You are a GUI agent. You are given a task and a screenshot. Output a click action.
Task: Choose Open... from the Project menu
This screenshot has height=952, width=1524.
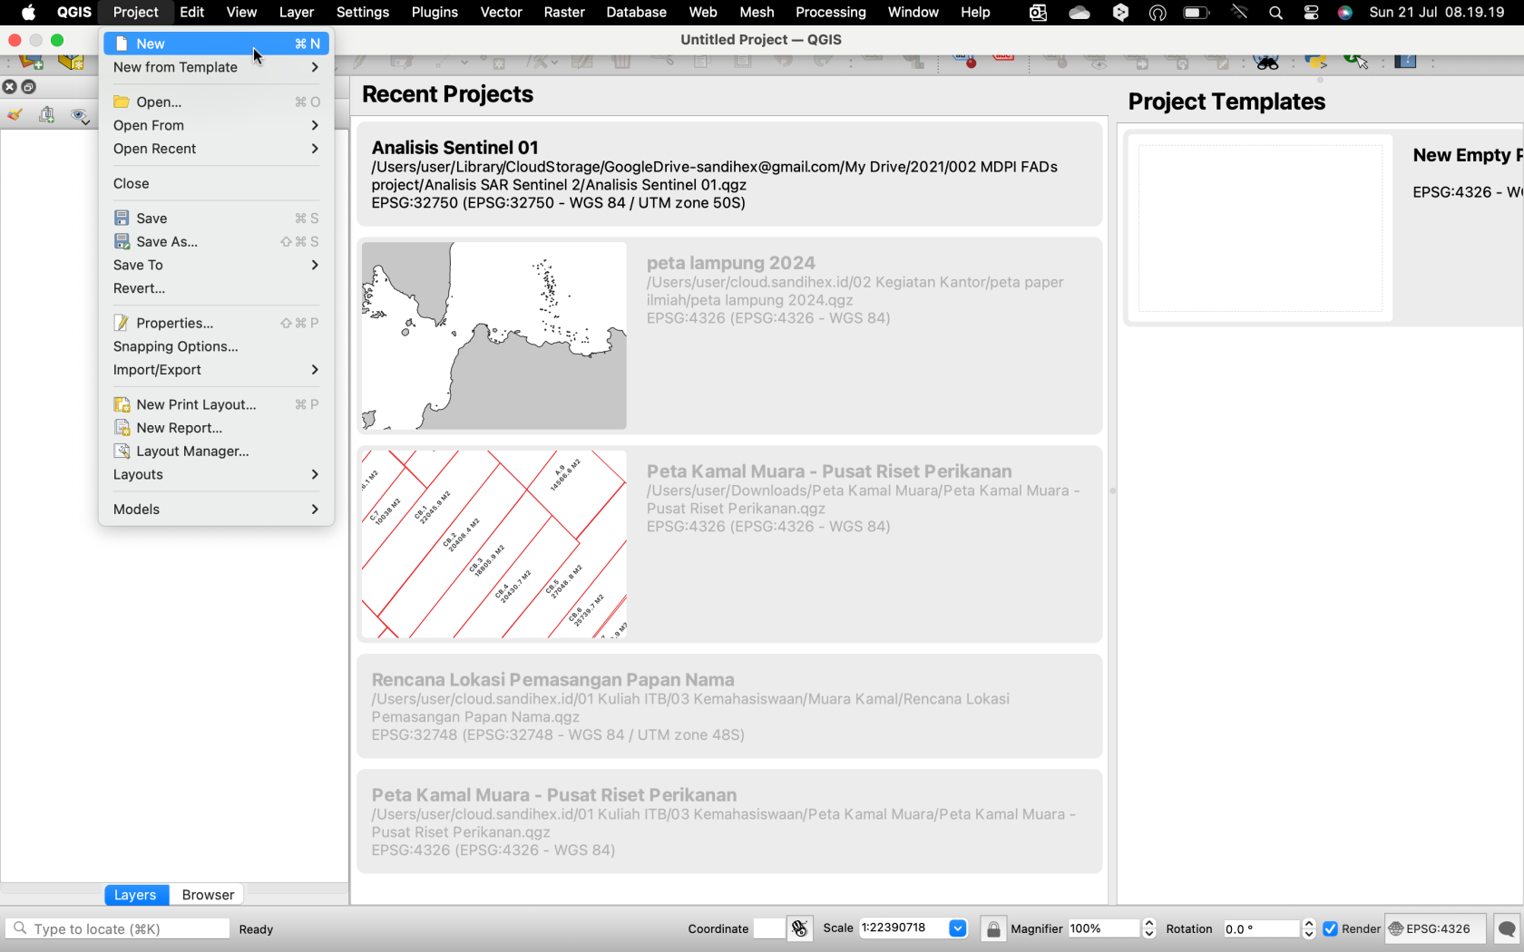pyautogui.click(x=216, y=102)
